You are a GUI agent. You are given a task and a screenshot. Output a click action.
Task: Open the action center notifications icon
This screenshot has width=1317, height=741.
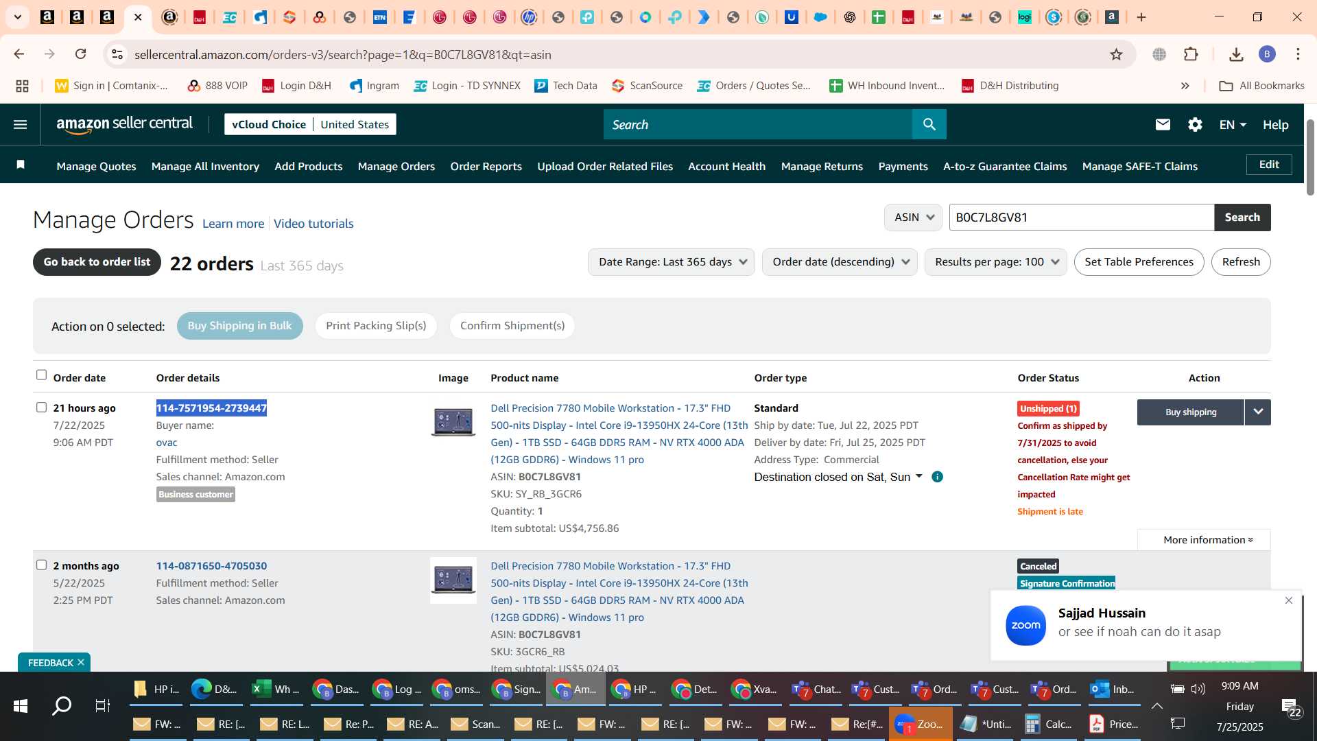(1290, 707)
